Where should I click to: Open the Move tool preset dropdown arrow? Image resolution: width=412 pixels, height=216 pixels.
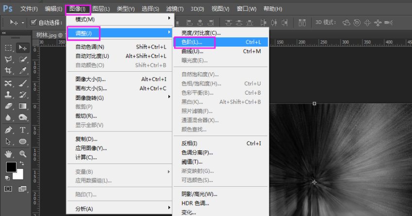pyautogui.click(x=23, y=23)
